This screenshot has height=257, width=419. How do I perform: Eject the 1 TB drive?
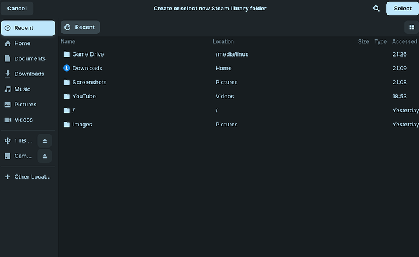[x=44, y=141]
